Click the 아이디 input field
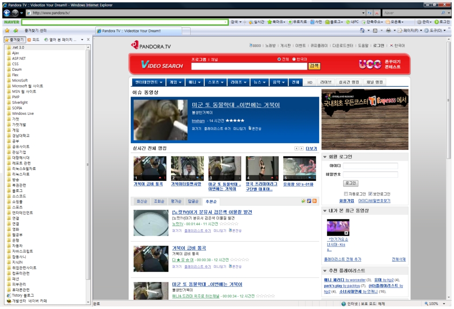This screenshot has width=454, height=309. pos(370,166)
